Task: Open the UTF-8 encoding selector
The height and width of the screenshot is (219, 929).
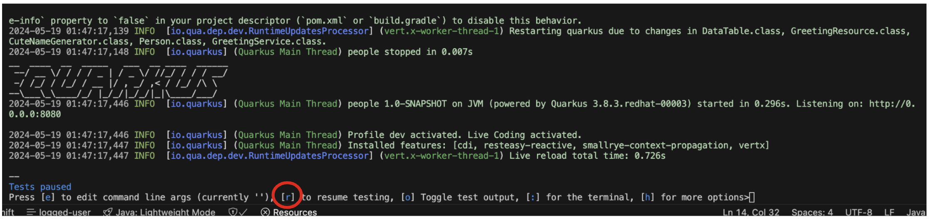Action: tap(859, 212)
